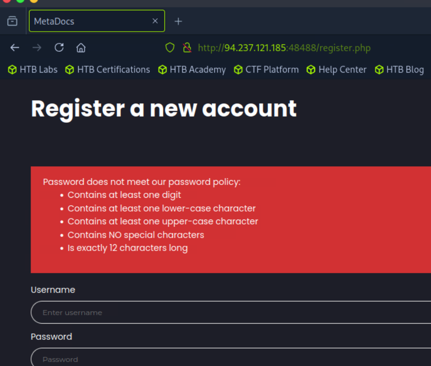This screenshot has height=366, width=431.
Task: Open the HTB Academy bookmark
Action: click(192, 70)
